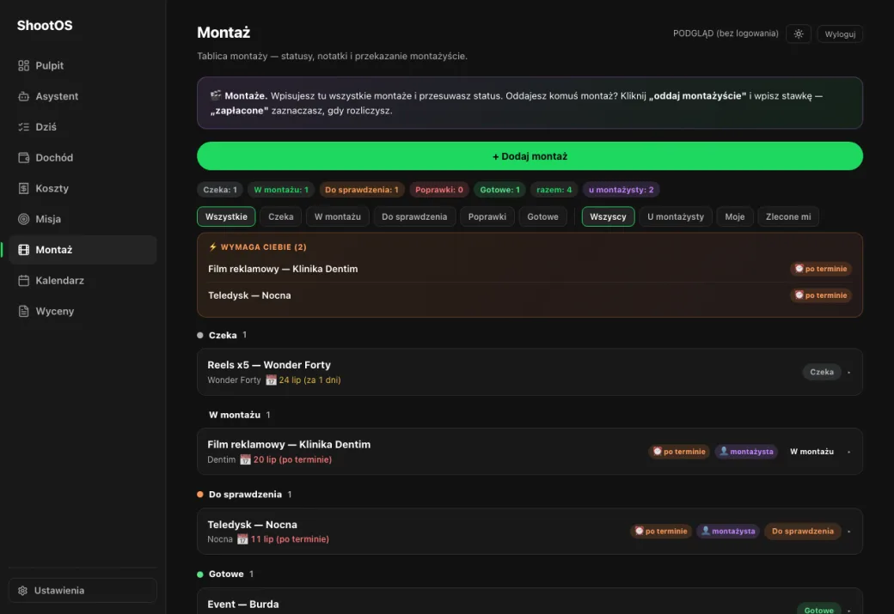
Task: Open the Koszty receipt icon
Action: [23, 189]
